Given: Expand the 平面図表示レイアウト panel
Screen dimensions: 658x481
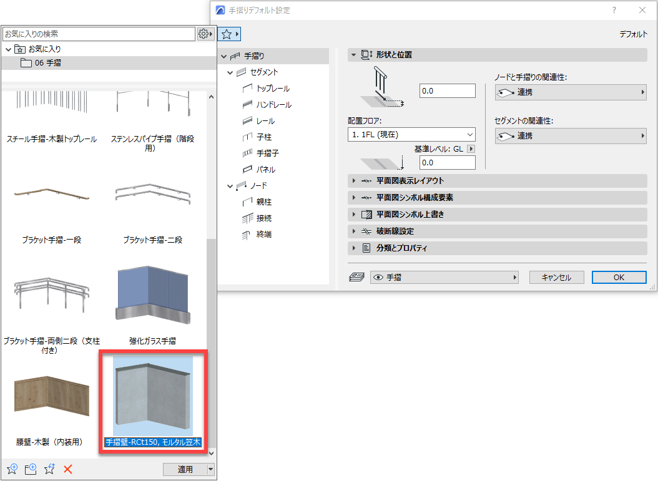Looking at the screenshot, I should pos(354,181).
